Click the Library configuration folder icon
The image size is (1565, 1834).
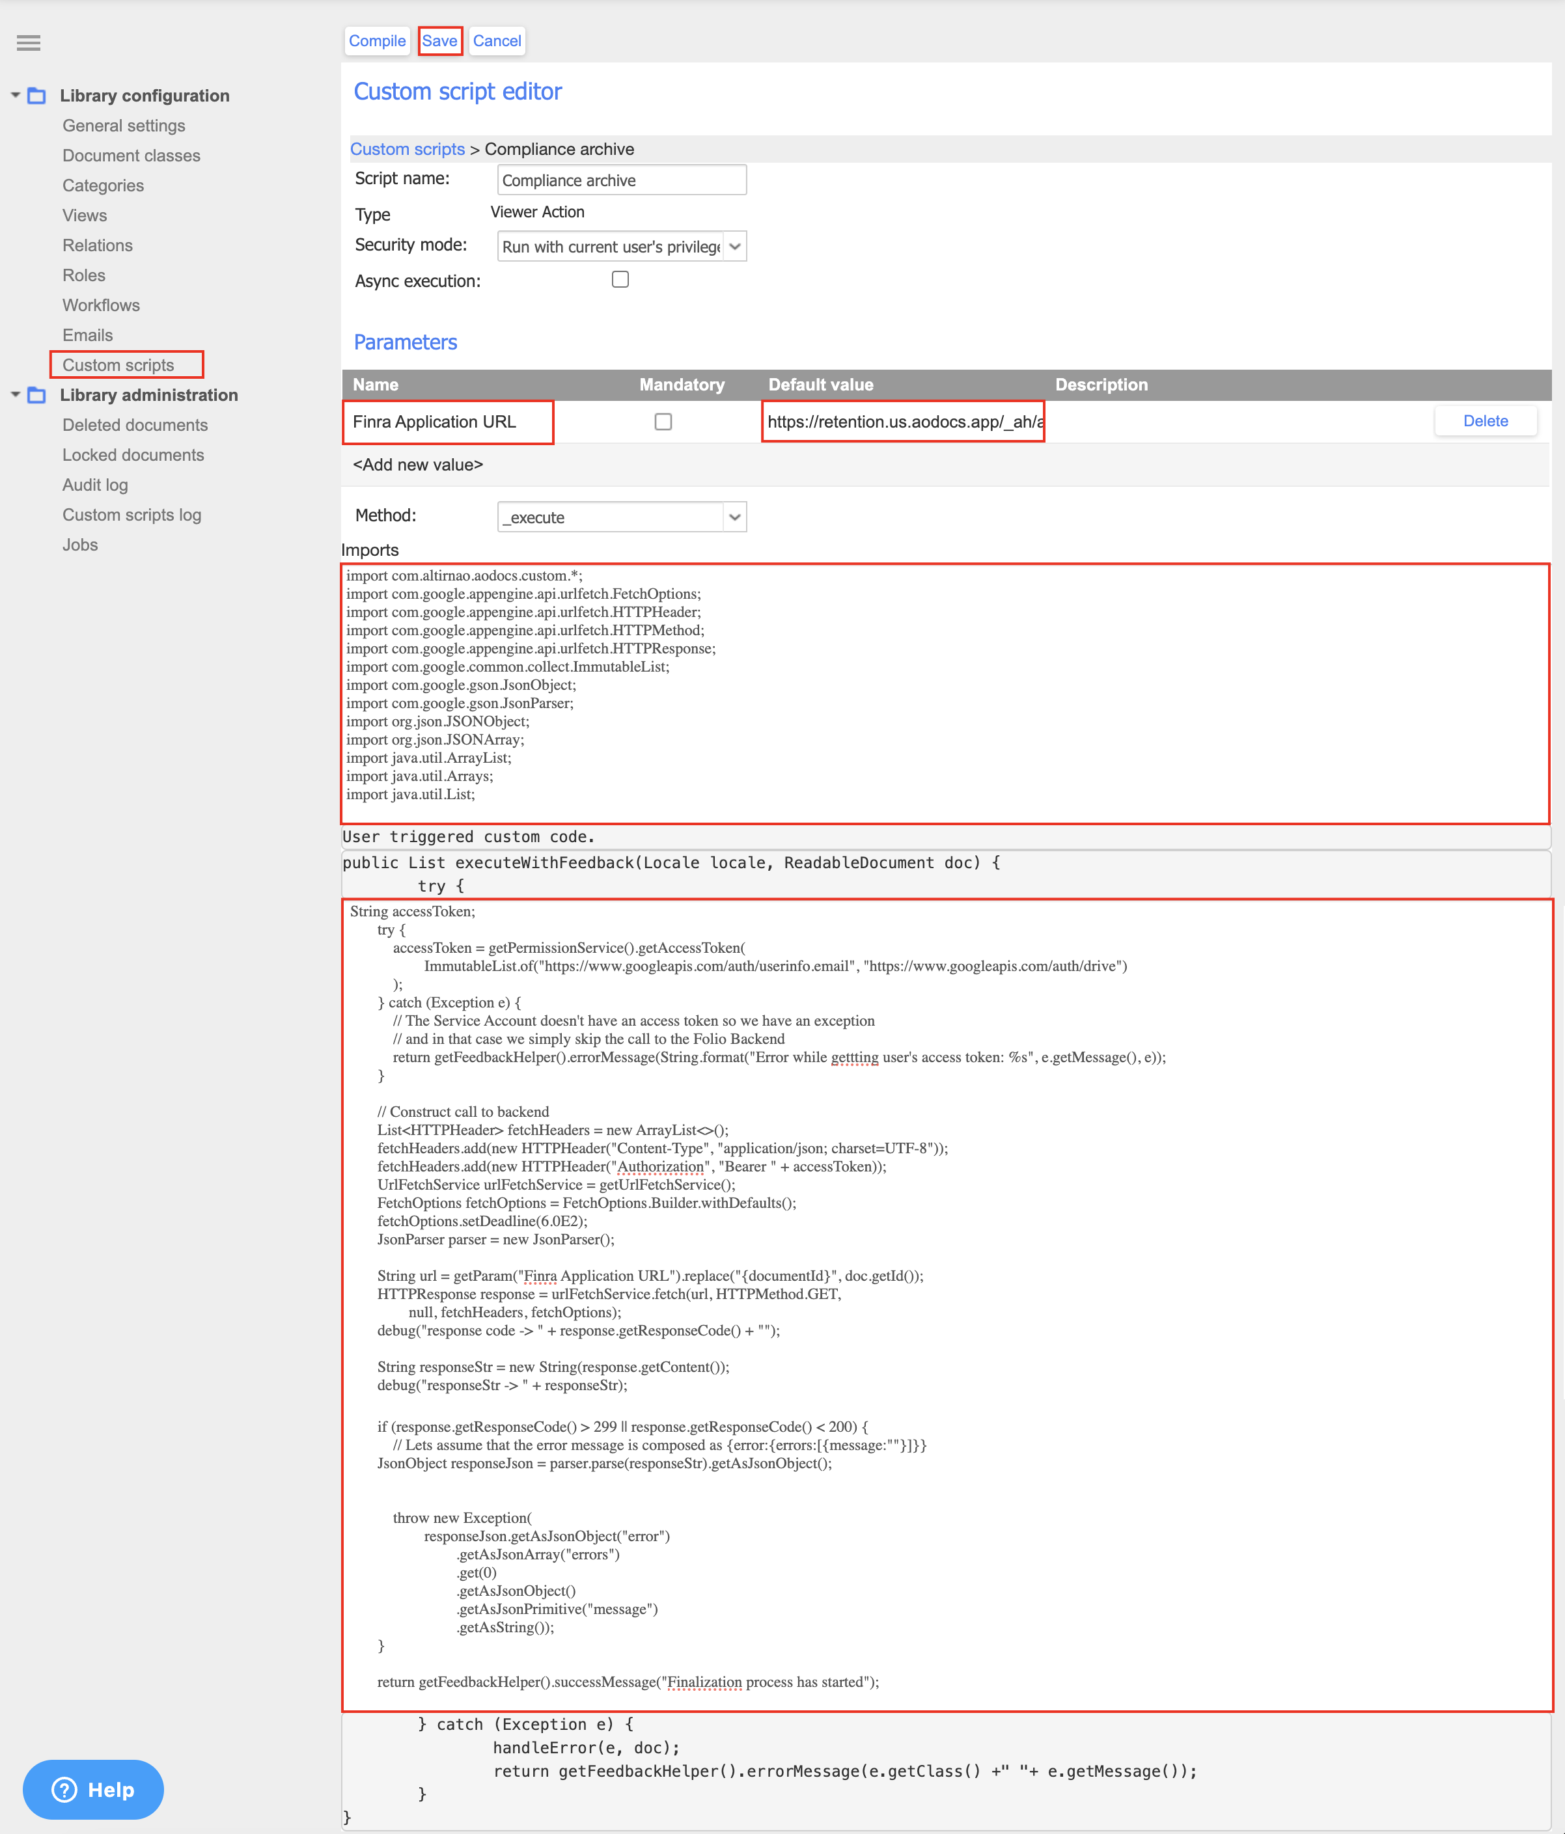click(36, 96)
